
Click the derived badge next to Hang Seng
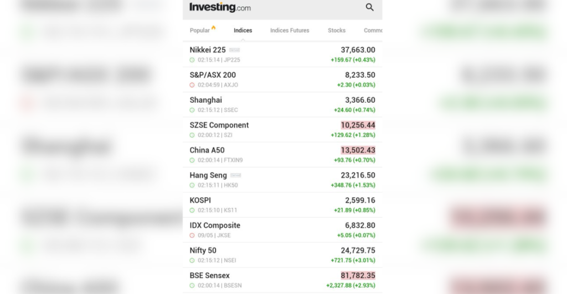tap(235, 175)
